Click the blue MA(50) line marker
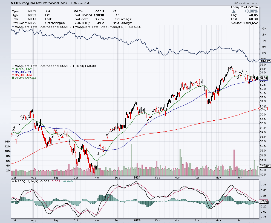The image size is (271, 223). (x=13, y=72)
